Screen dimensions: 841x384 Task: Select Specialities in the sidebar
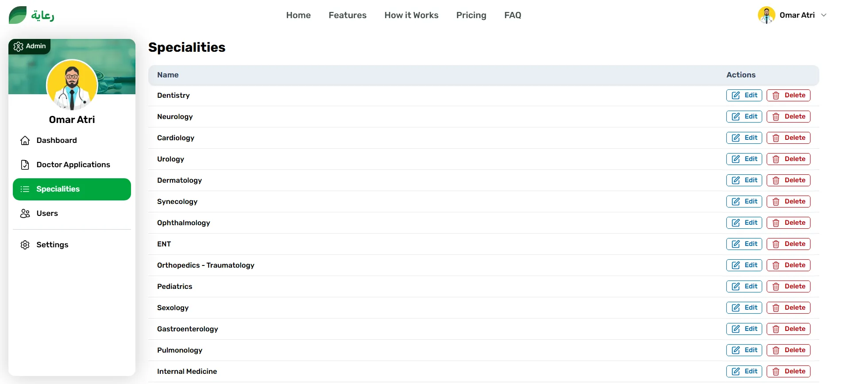tap(72, 189)
